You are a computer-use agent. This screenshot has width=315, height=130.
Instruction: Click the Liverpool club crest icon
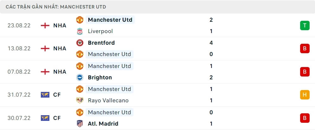80,31
